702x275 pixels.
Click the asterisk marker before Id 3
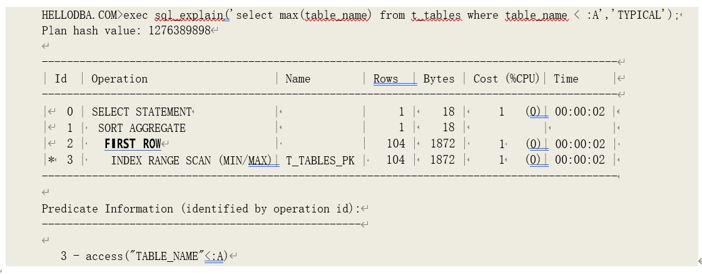point(51,160)
